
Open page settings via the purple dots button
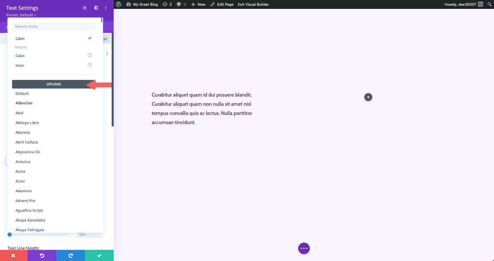[304, 248]
